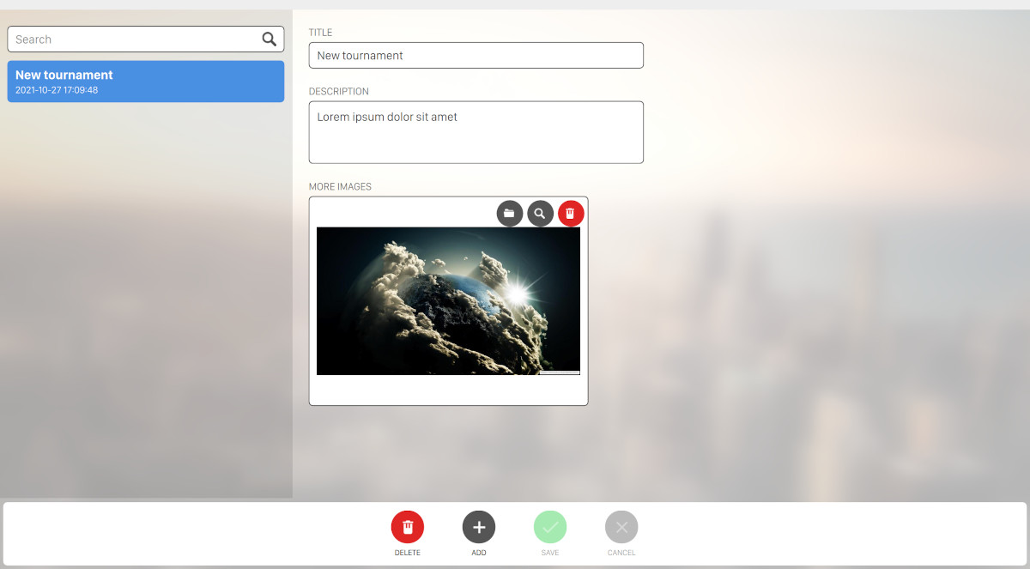Remove the Earth image using red trash icon

point(571,213)
